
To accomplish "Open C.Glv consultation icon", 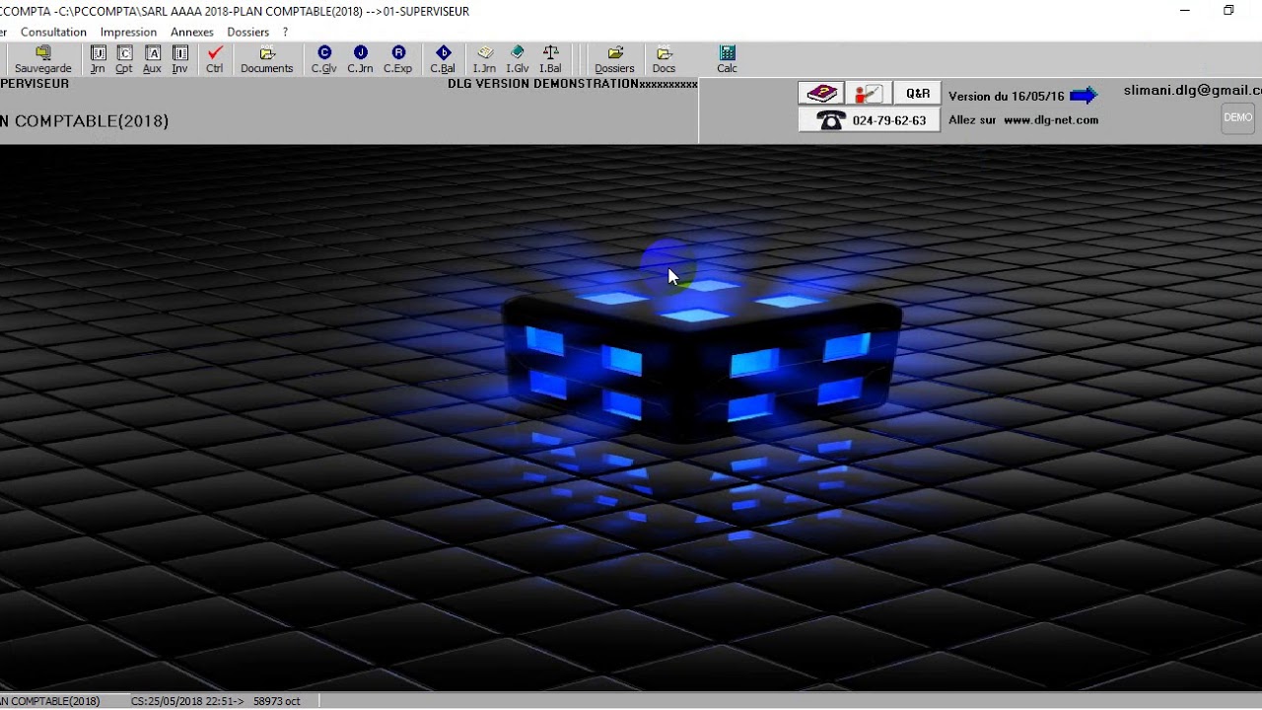I will [x=324, y=59].
